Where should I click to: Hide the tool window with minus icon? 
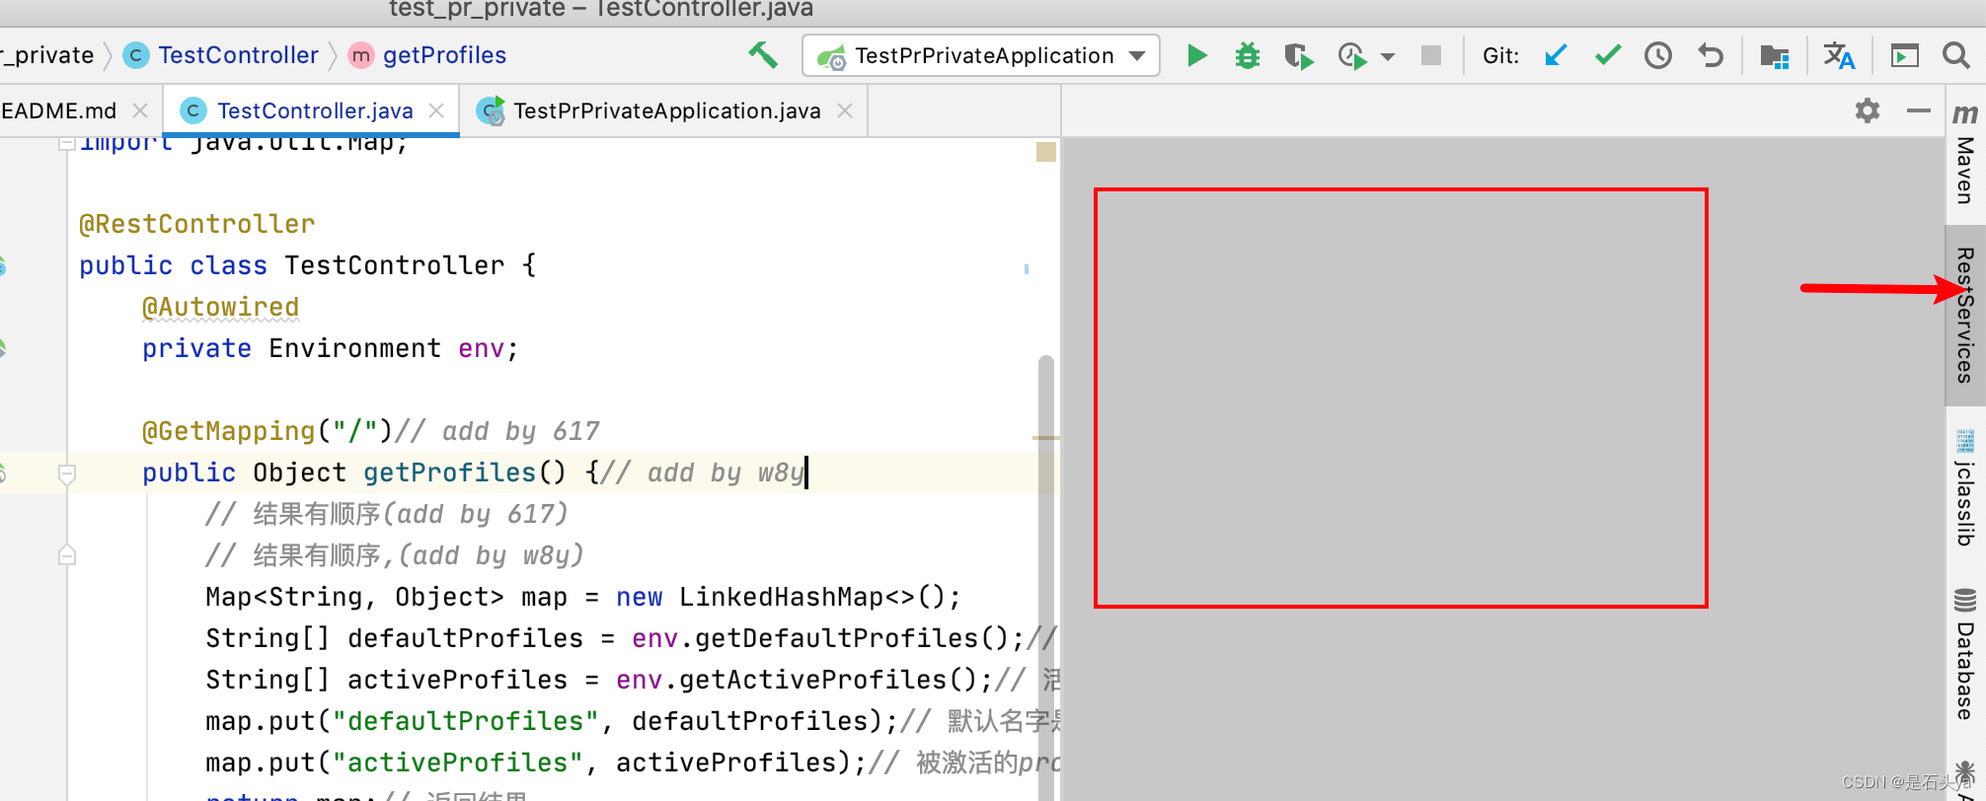[1919, 110]
